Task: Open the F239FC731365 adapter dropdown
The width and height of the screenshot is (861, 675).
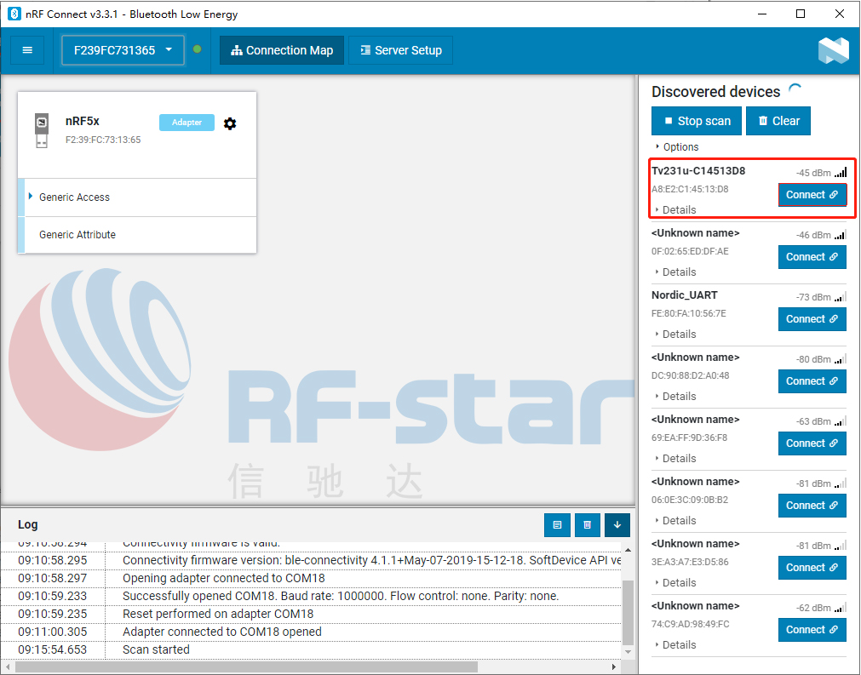Action: point(122,50)
